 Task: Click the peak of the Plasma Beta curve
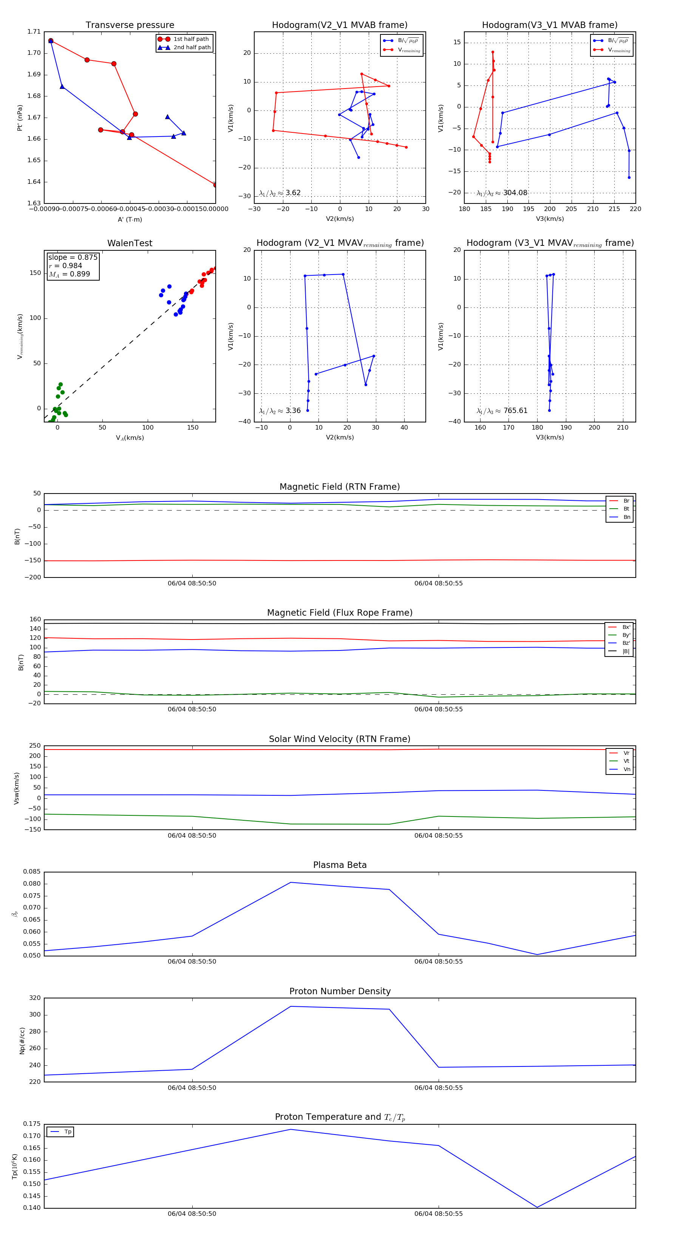coord(291,882)
